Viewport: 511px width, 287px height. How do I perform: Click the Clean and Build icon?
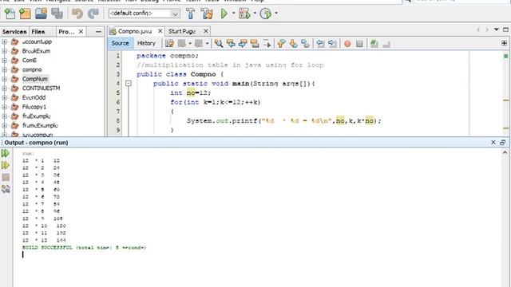[x=207, y=14]
